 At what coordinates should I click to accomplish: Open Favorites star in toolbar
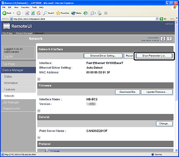(x=58, y=13)
